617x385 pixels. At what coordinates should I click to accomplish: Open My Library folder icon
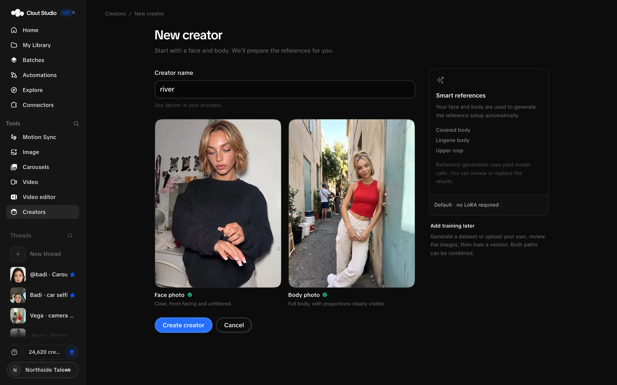coord(14,45)
